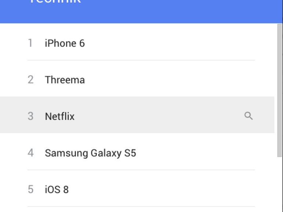Click rank number 3 beside Netflix
283x212 pixels.
(31, 116)
